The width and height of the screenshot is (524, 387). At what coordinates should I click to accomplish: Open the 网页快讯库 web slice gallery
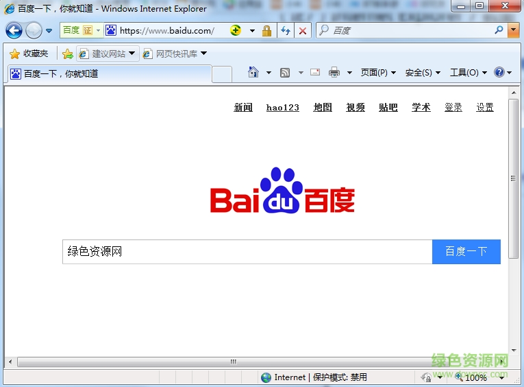click(175, 54)
